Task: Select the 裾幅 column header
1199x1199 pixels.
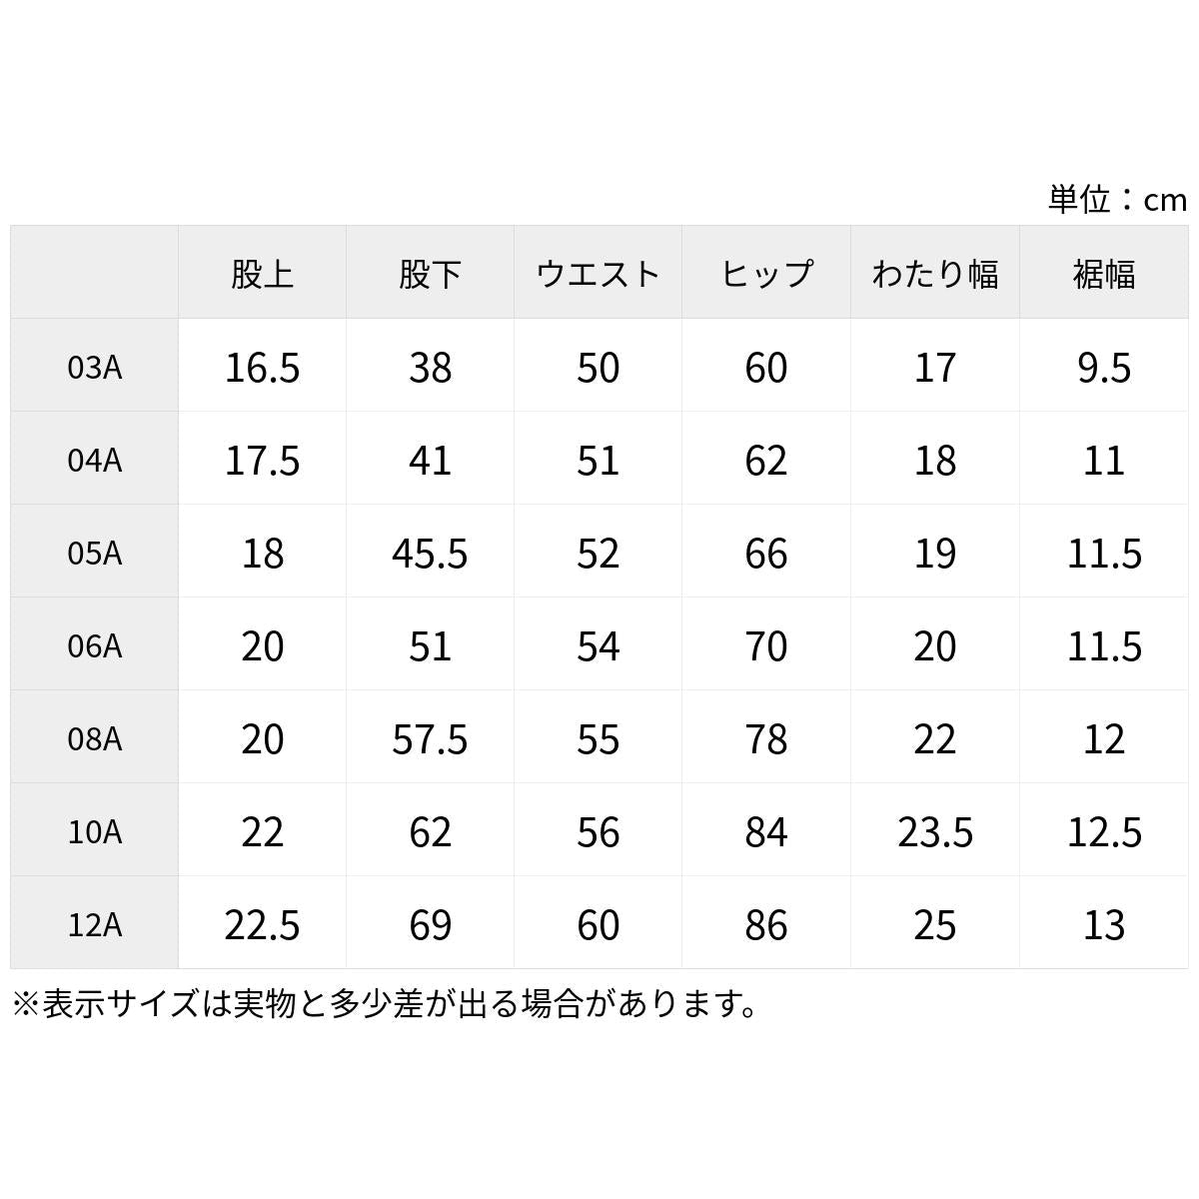Action: click(x=1103, y=273)
